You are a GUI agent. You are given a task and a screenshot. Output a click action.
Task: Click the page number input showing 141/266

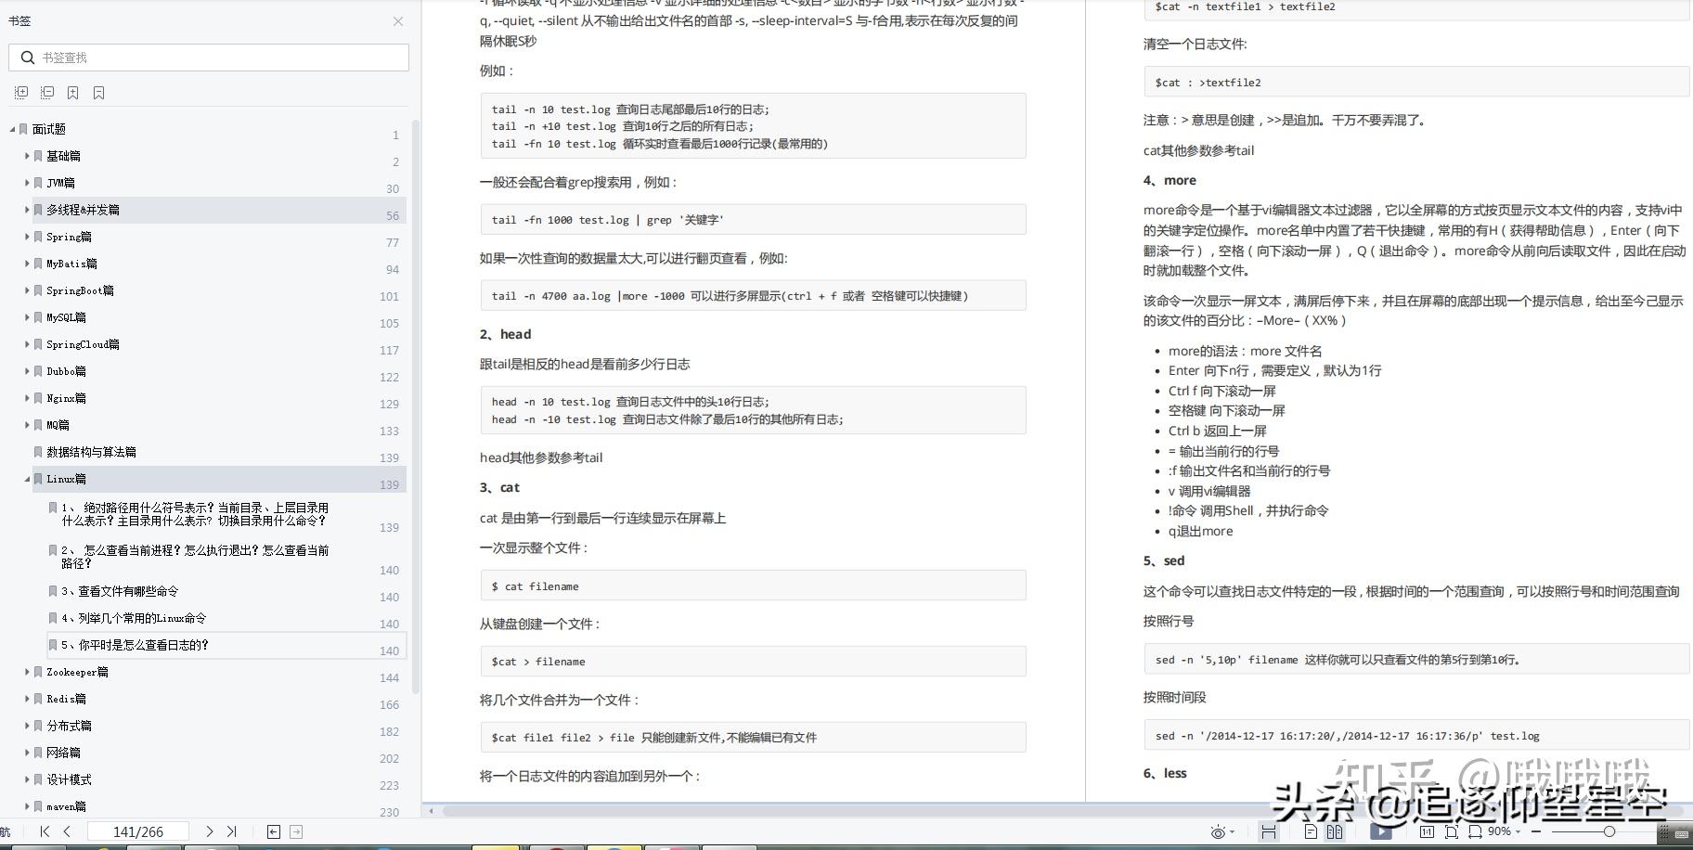(x=137, y=831)
